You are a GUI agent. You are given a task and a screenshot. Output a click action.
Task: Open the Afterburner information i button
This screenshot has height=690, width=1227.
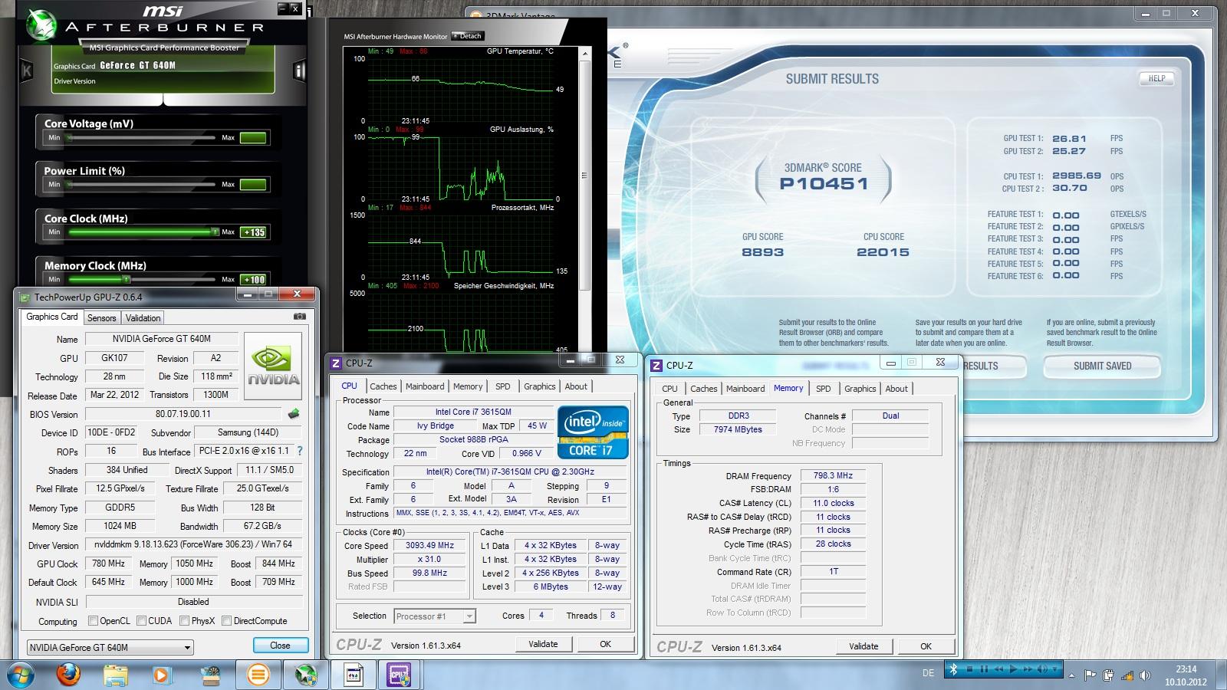tap(299, 72)
